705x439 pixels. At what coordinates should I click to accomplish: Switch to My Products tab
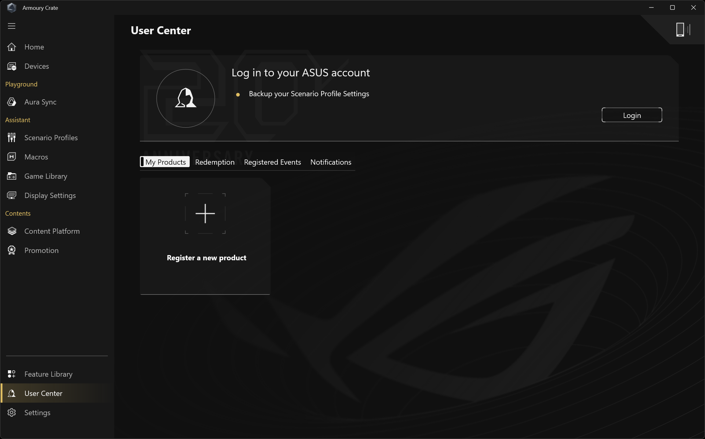(165, 162)
